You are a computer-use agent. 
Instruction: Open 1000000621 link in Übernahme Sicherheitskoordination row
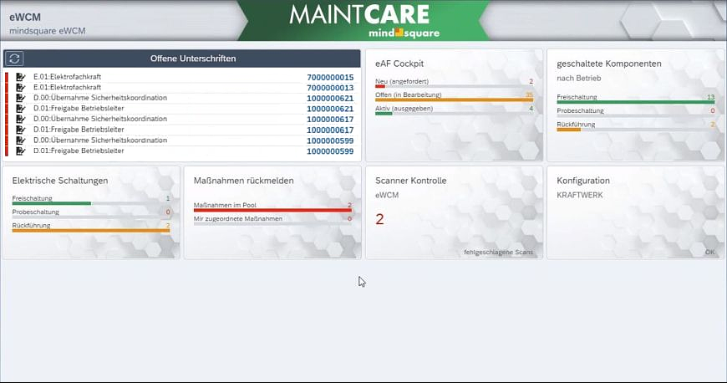pos(330,99)
